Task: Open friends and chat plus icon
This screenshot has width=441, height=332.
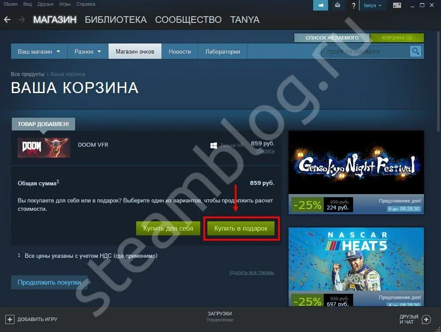Action: 426,319
